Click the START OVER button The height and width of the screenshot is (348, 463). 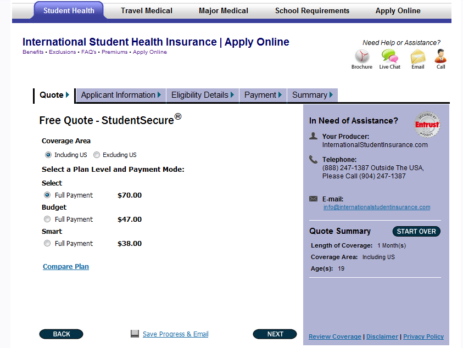coord(416,232)
